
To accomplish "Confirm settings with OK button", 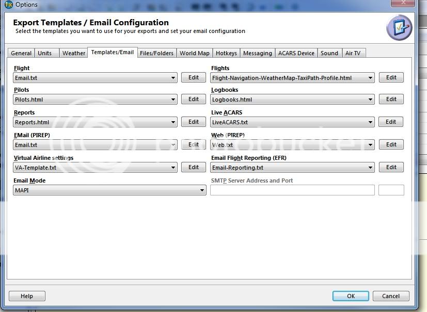I will [351, 296].
